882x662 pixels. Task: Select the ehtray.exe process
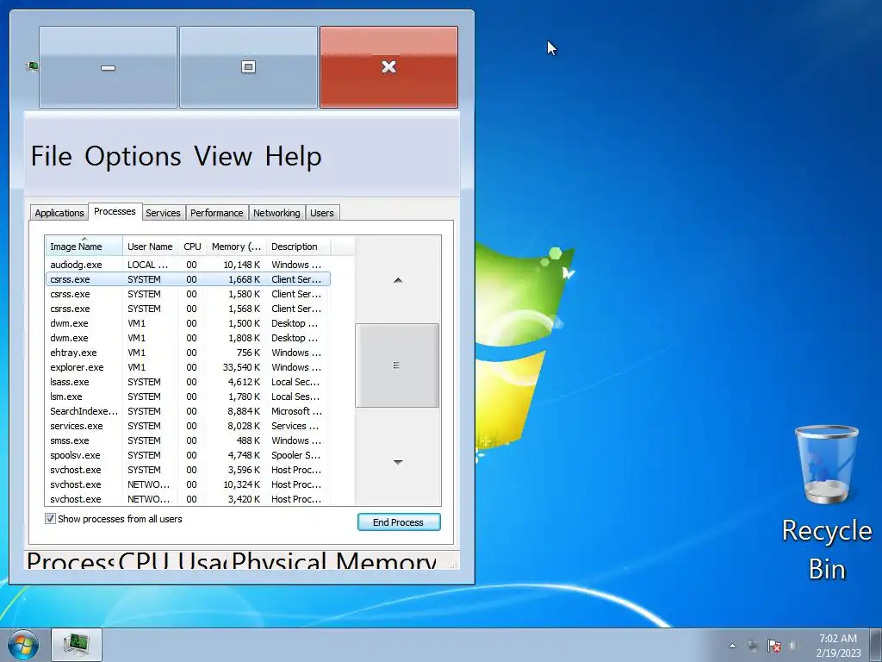pos(188,353)
